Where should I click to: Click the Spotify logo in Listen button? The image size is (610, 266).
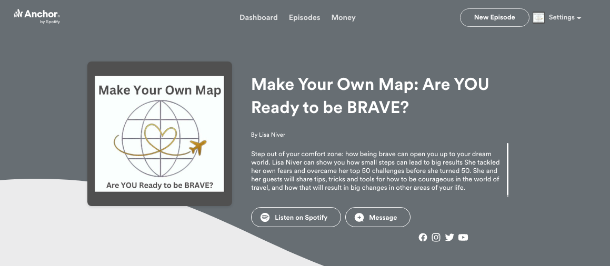[265, 218]
